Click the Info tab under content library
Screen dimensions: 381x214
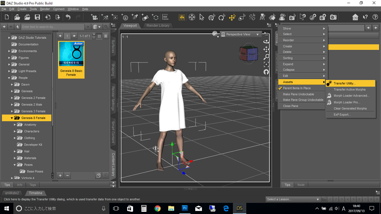(x=20, y=185)
